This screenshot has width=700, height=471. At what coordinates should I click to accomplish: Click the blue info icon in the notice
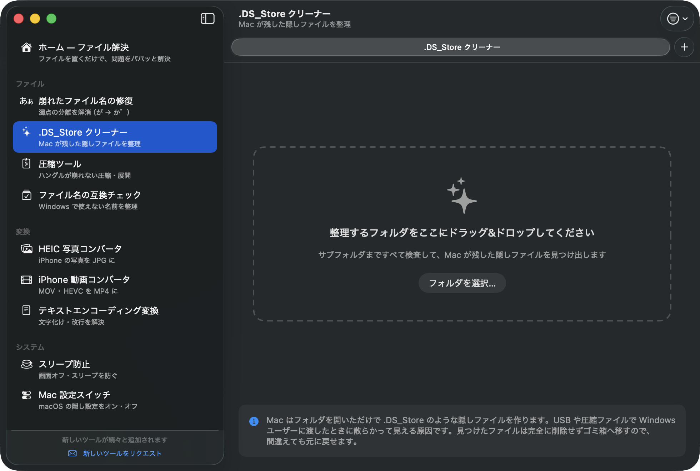[254, 421]
